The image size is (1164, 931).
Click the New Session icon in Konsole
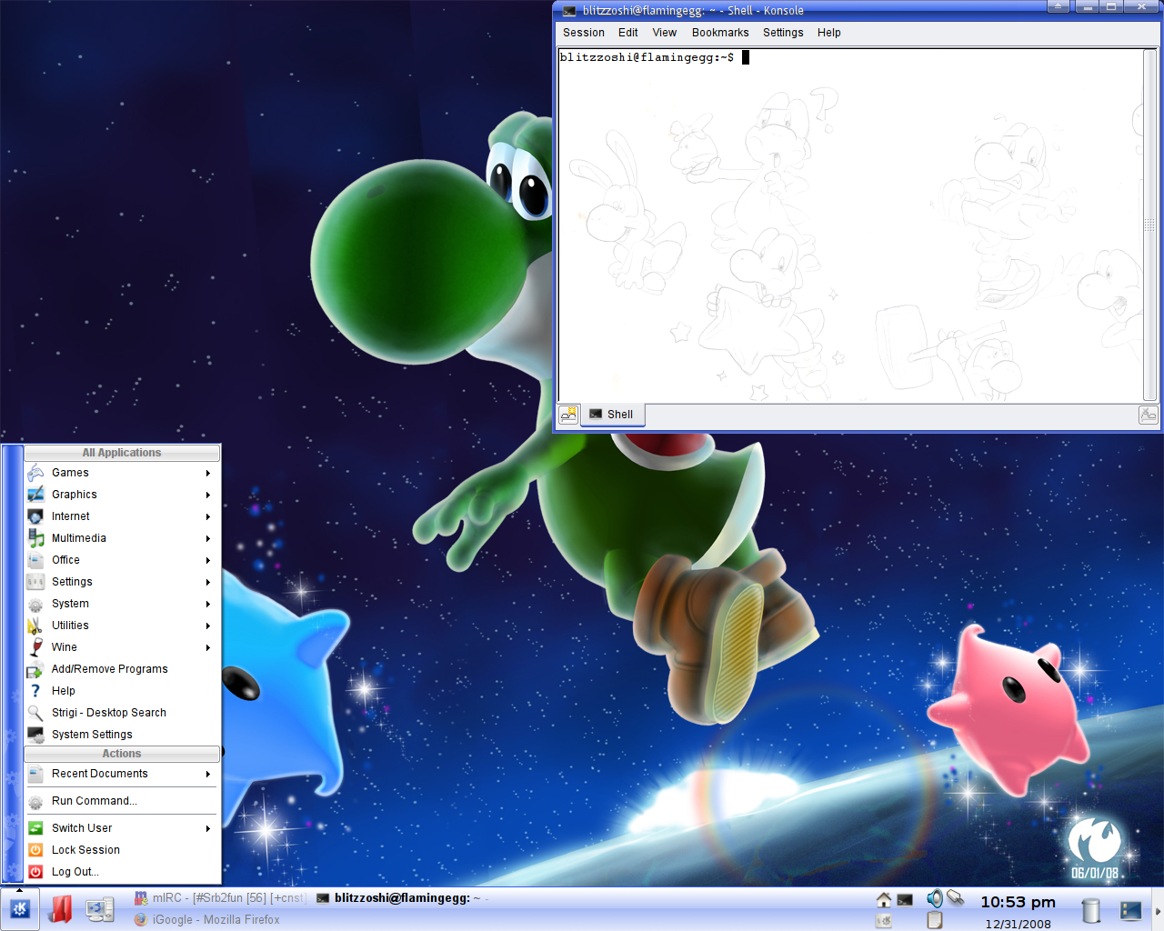(568, 415)
